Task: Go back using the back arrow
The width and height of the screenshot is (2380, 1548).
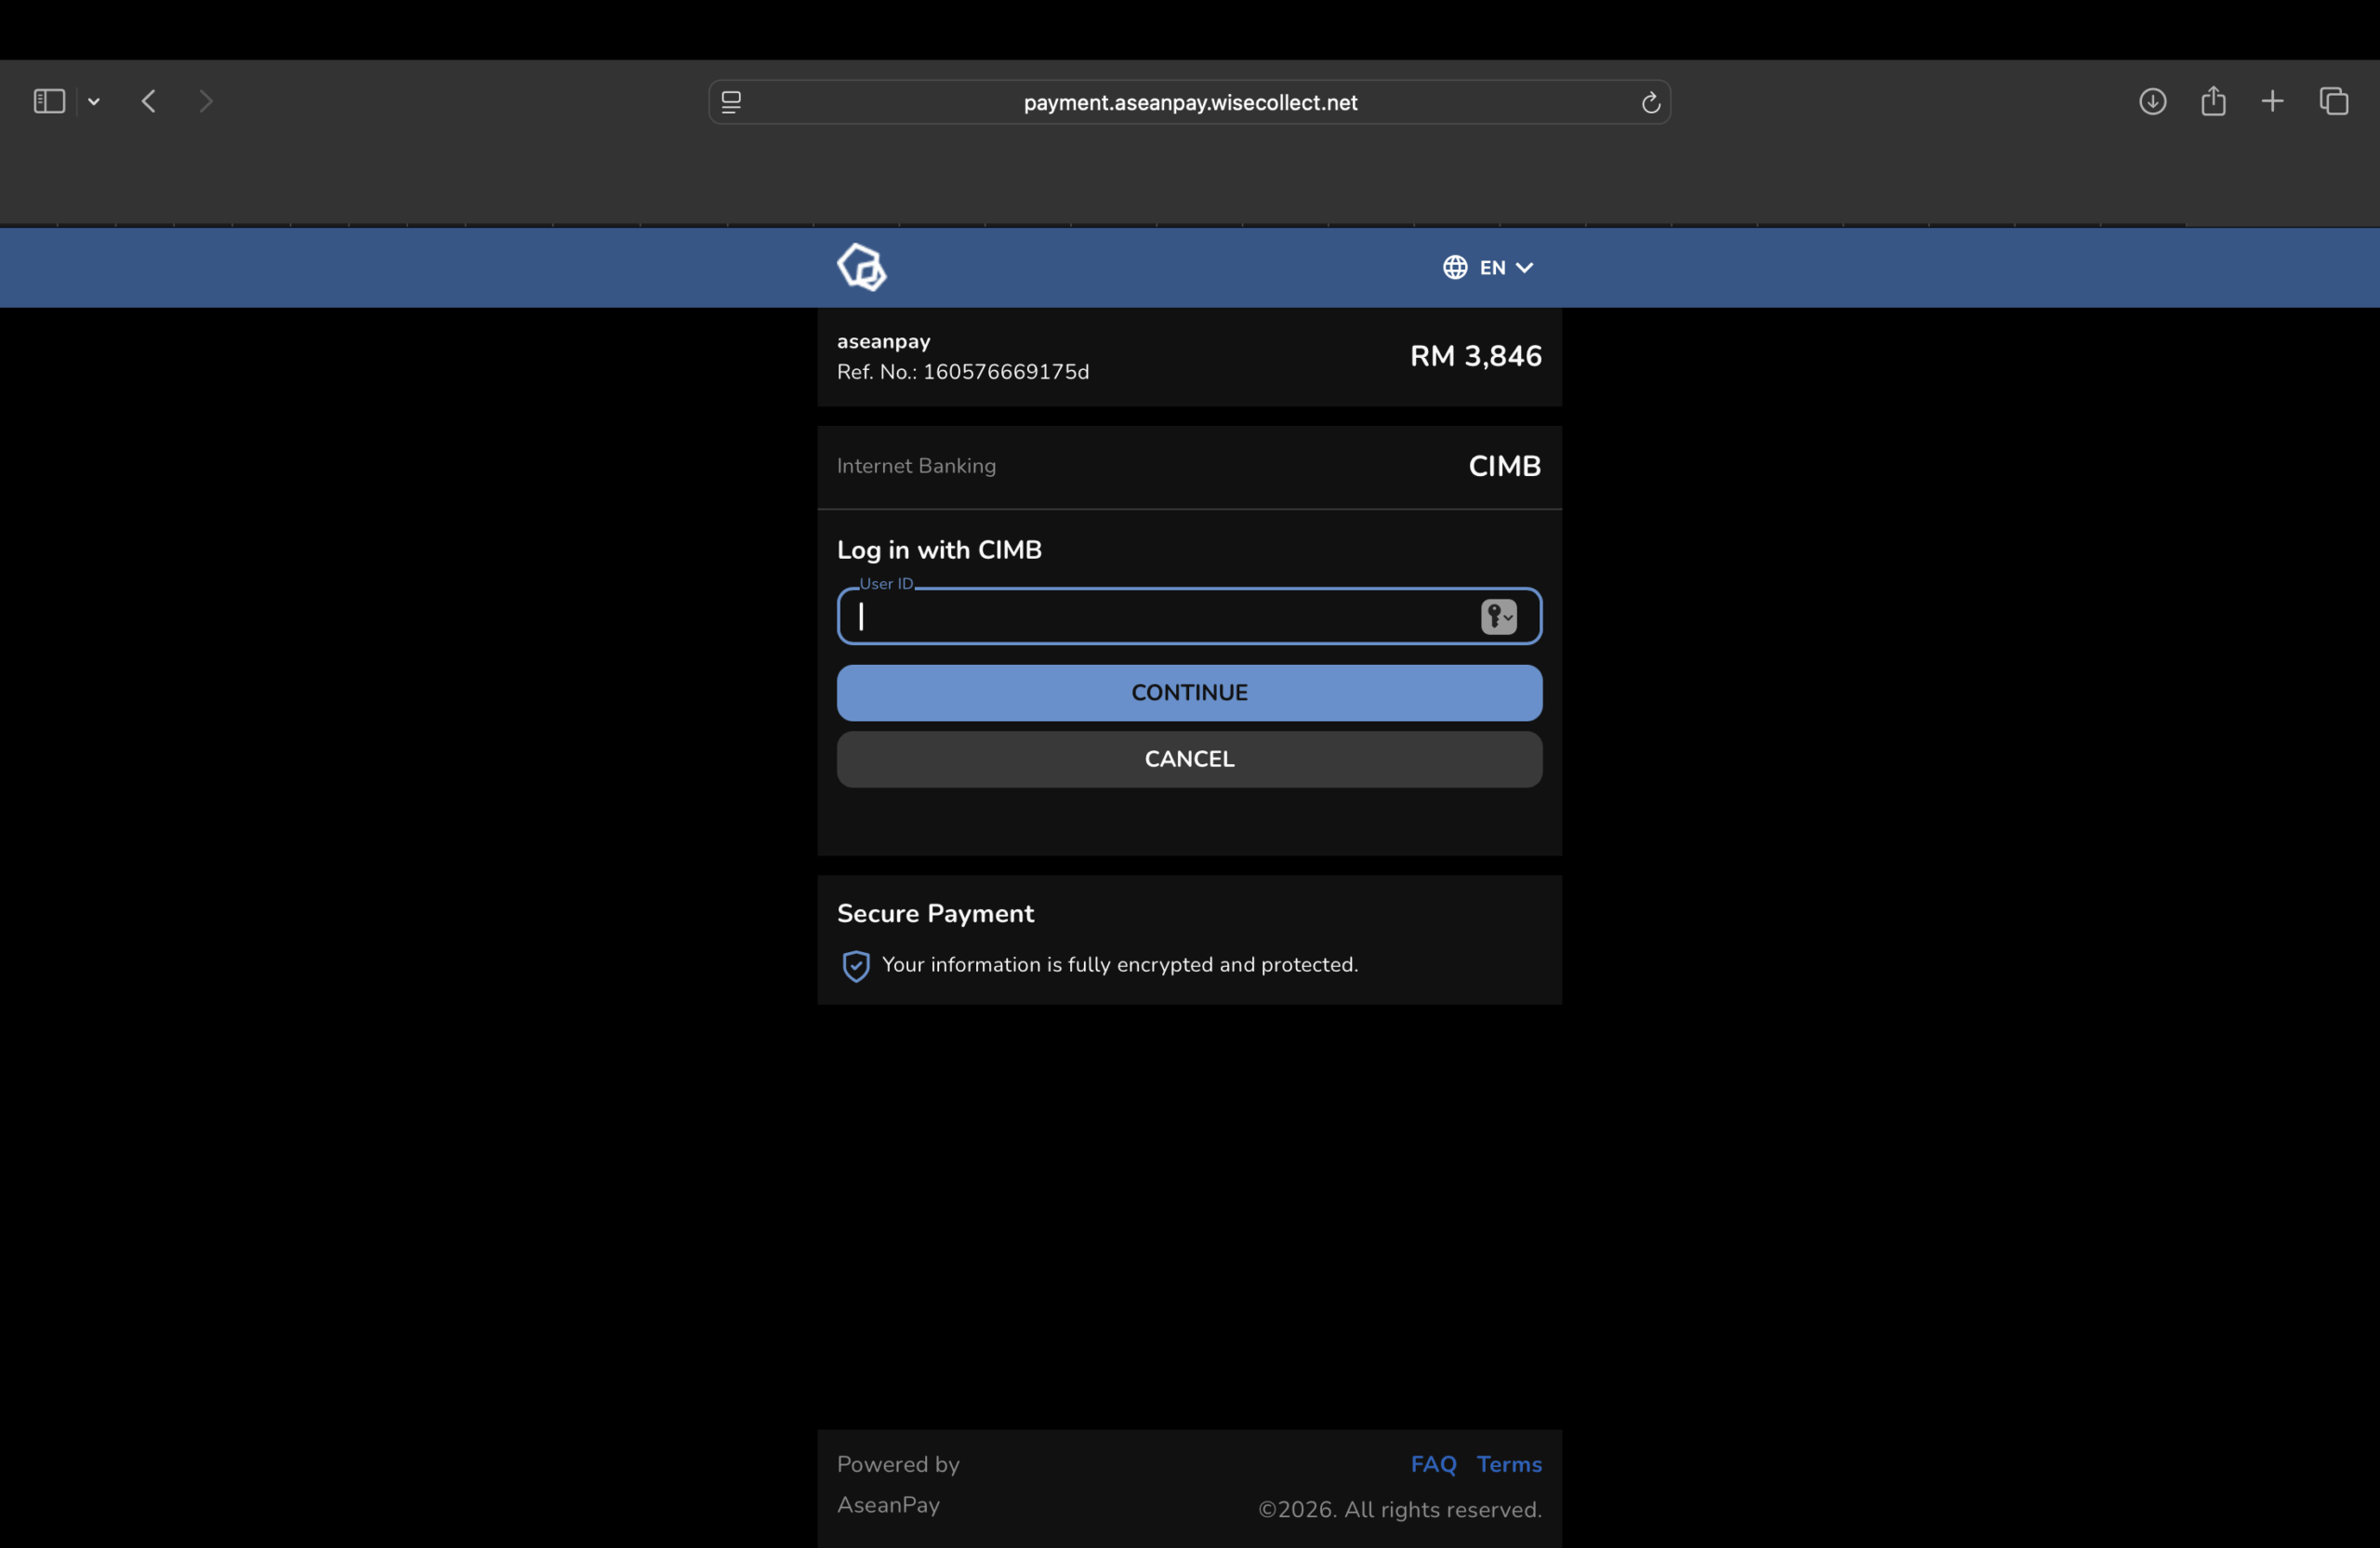Action: click(149, 101)
